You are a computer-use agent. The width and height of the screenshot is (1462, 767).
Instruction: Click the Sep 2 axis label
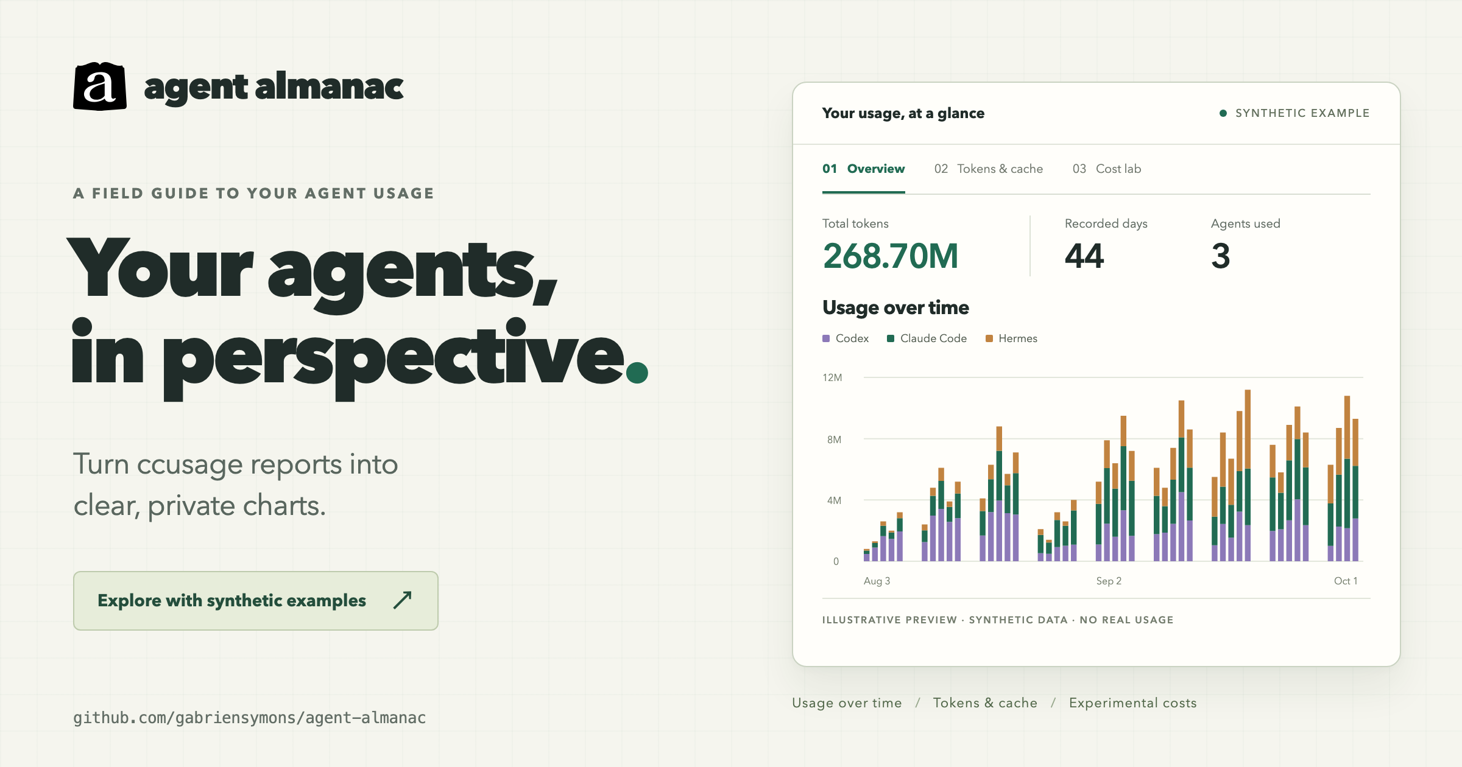coord(1109,581)
